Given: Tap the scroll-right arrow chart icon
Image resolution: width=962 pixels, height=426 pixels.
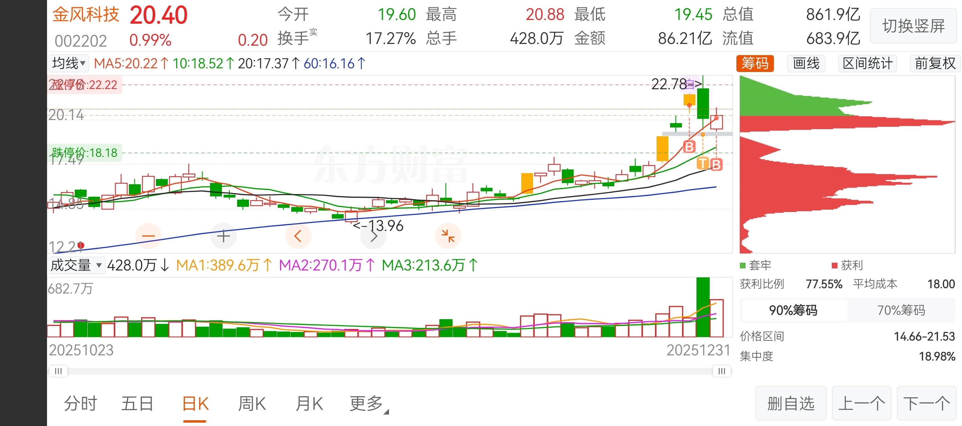Looking at the screenshot, I should click(x=373, y=236).
